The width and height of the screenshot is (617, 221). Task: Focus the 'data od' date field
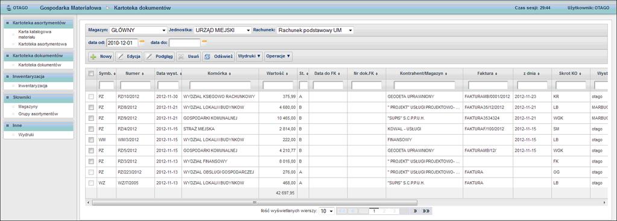[122, 42]
